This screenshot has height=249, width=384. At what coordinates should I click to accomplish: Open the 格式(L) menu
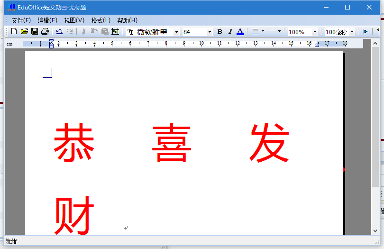[x=101, y=20]
